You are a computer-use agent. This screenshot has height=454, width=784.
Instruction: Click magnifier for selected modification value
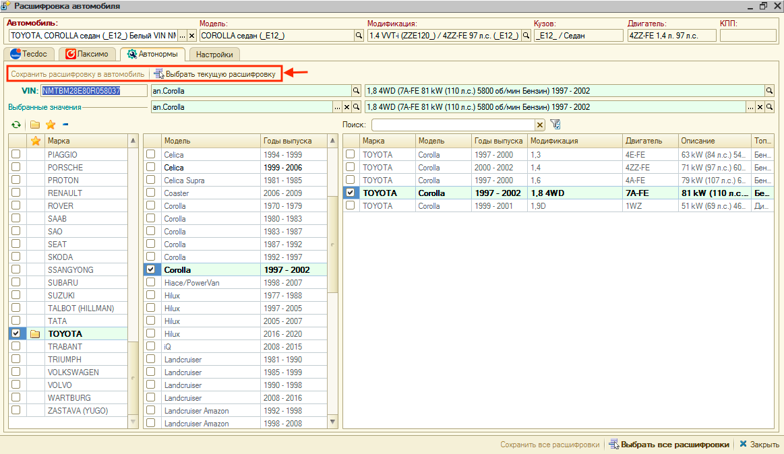click(x=769, y=107)
